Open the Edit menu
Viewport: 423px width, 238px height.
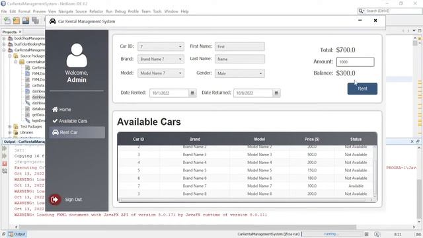13,11
